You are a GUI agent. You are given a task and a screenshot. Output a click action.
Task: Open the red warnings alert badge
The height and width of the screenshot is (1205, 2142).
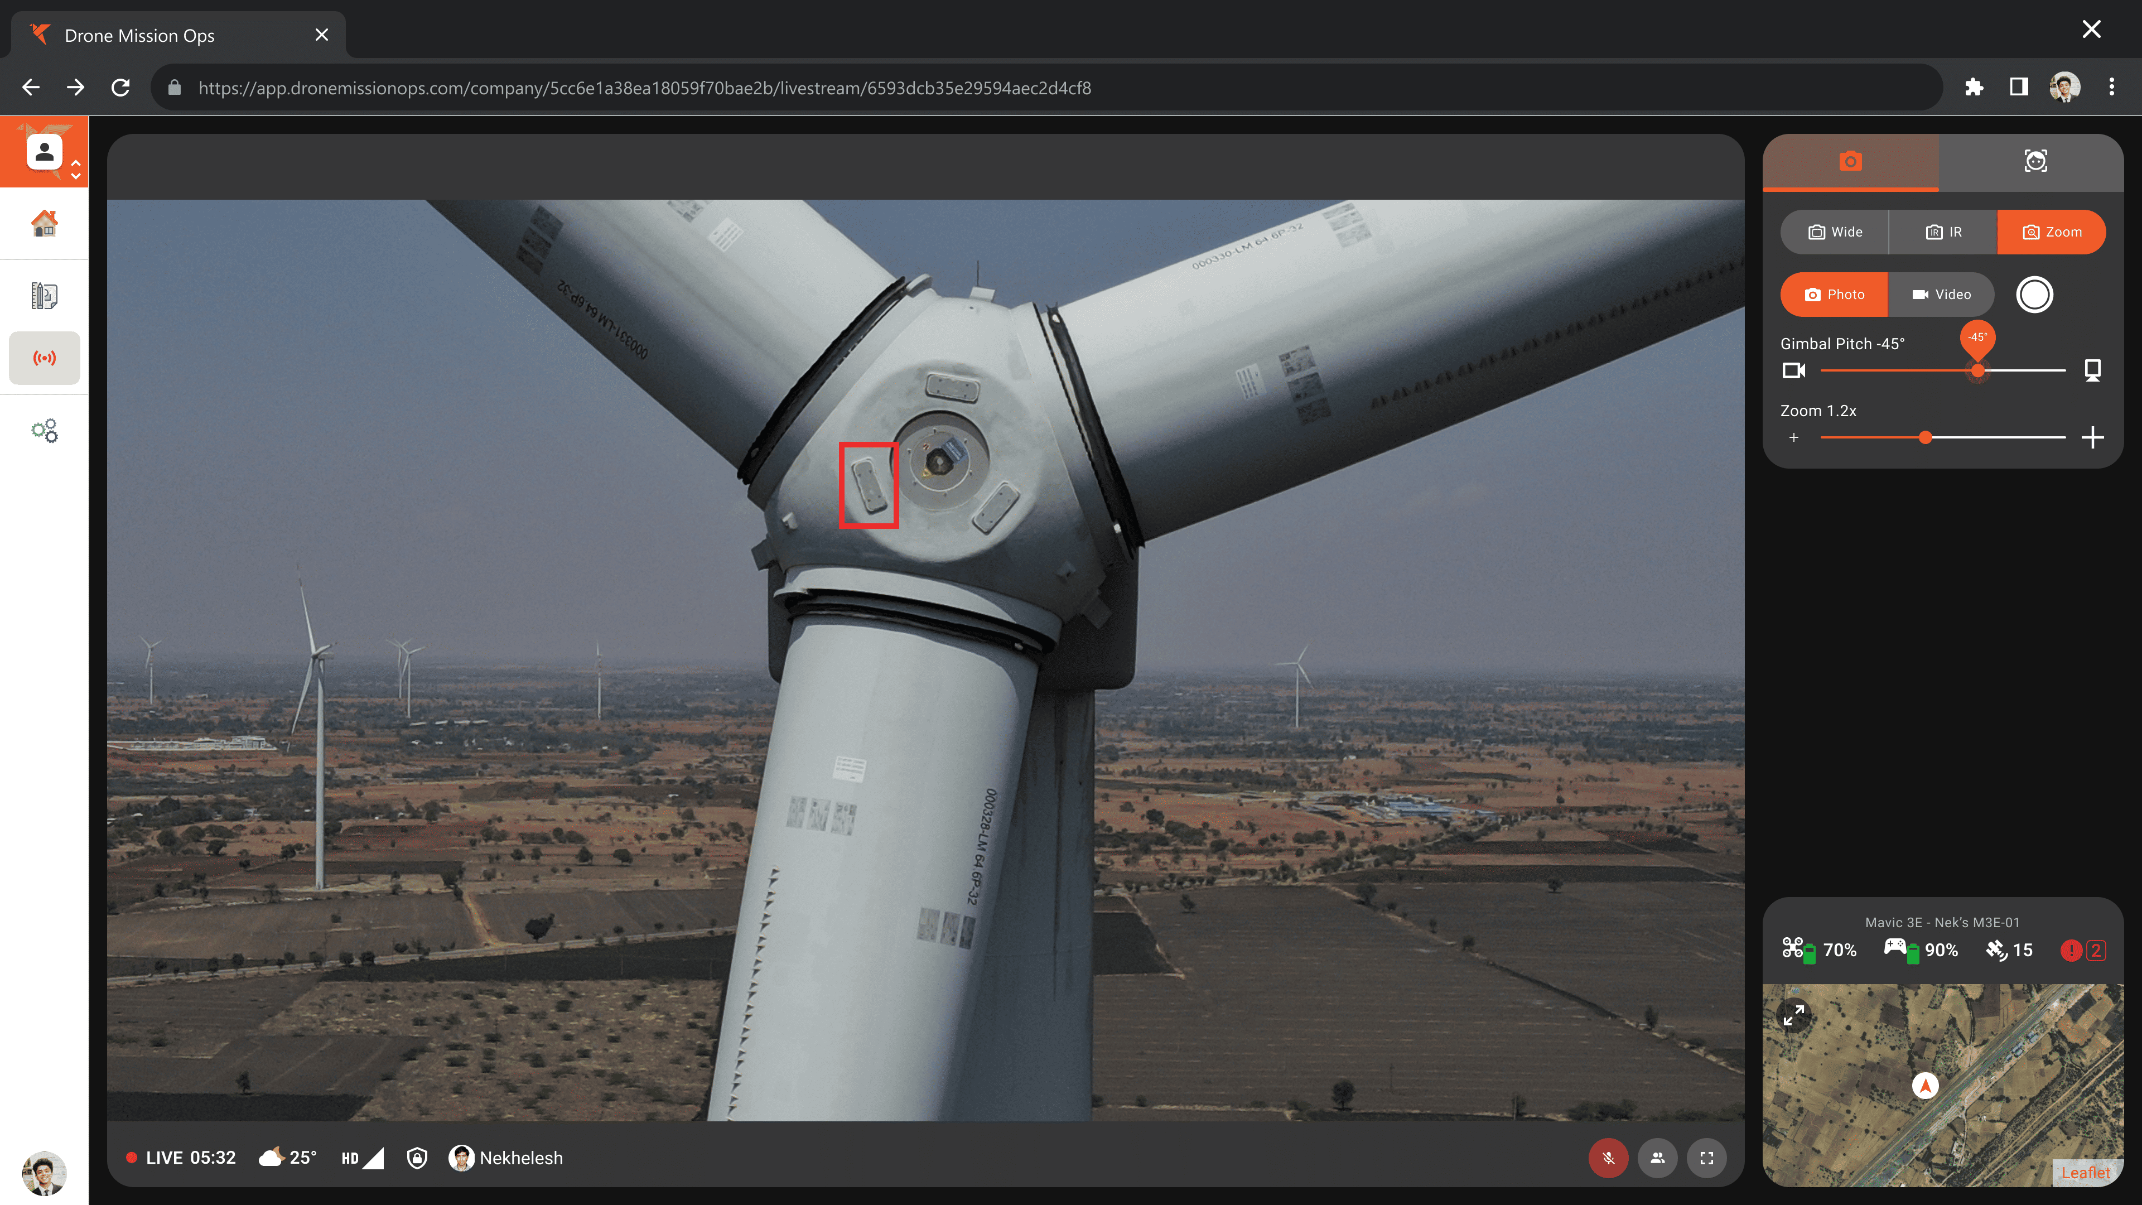click(2082, 949)
